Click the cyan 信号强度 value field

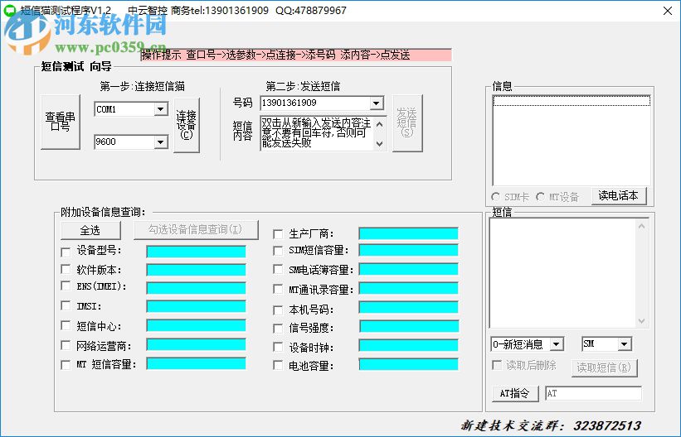click(409, 326)
